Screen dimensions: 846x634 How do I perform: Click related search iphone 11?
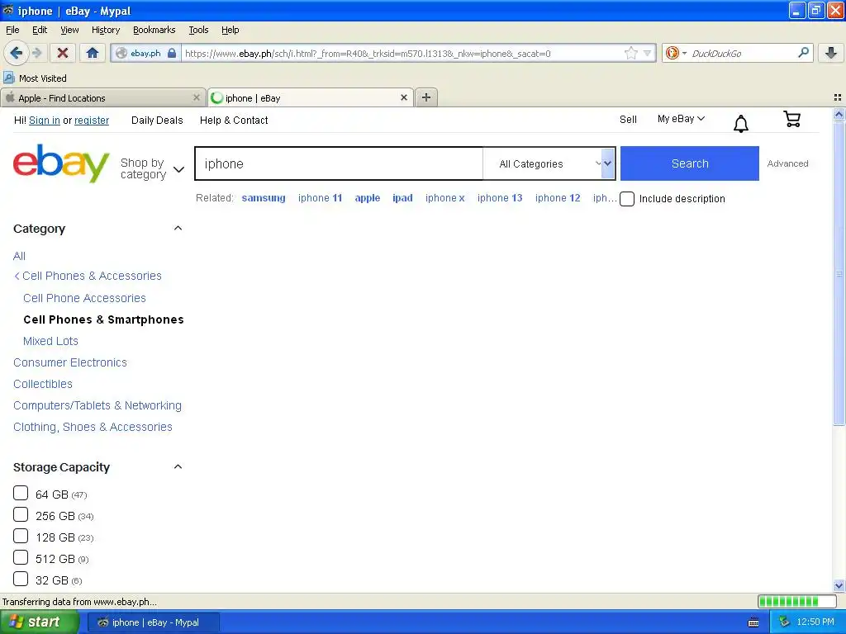pos(320,198)
